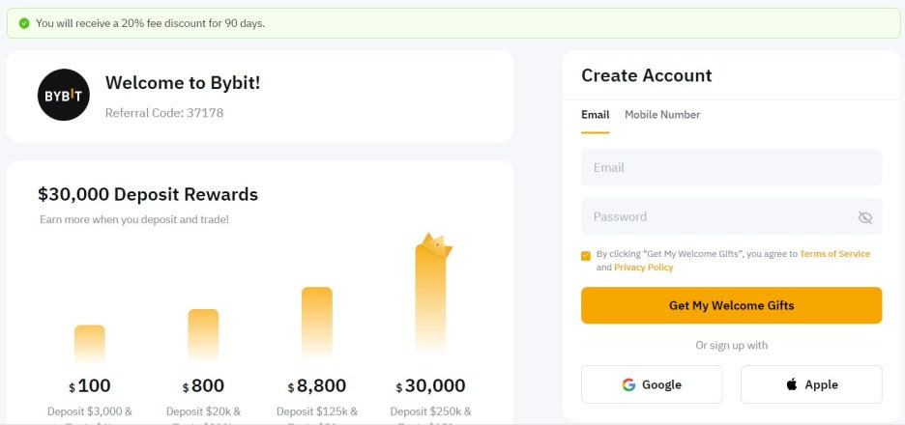Click the Bybit round logo
Screen dimensions: 905x425
tap(64, 95)
